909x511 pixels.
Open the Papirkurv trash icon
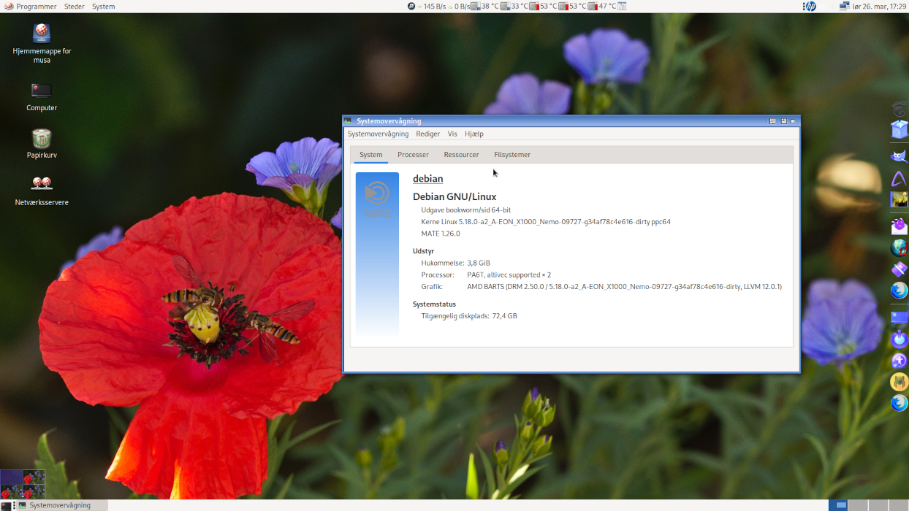[x=42, y=139]
